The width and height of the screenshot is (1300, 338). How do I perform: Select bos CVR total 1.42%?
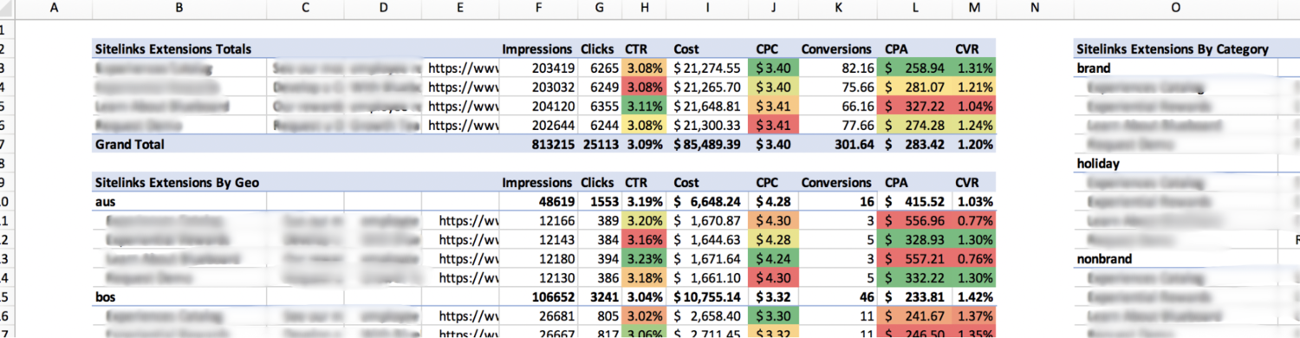point(974,297)
